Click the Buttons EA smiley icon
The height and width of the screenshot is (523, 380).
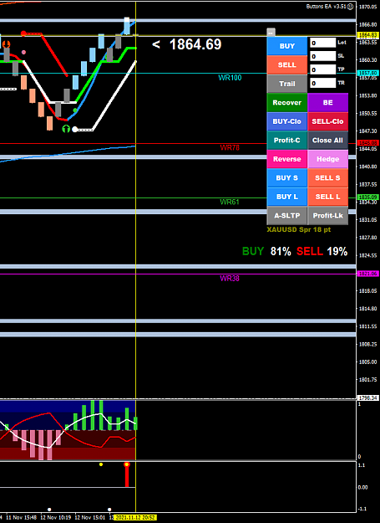coord(350,7)
